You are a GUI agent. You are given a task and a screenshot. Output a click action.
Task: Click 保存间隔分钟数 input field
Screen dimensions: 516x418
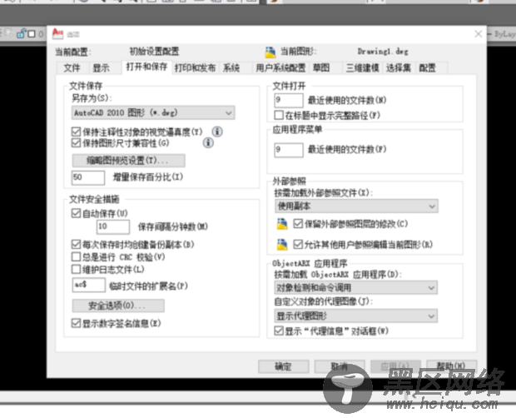coord(113,226)
